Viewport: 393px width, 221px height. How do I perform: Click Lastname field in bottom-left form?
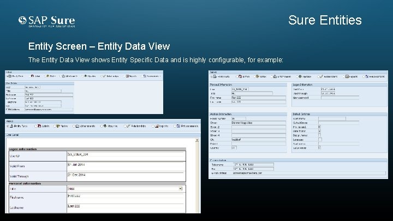[x=126, y=206]
